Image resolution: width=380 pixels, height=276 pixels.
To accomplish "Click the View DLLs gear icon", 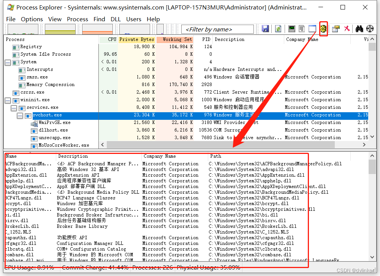I will tap(323, 29).
